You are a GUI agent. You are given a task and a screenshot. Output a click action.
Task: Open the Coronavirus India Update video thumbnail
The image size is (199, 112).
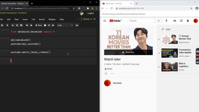tap(169, 53)
